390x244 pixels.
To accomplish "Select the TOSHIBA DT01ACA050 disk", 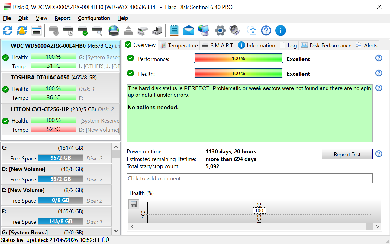I will pyautogui.click(x=60, y=88).
